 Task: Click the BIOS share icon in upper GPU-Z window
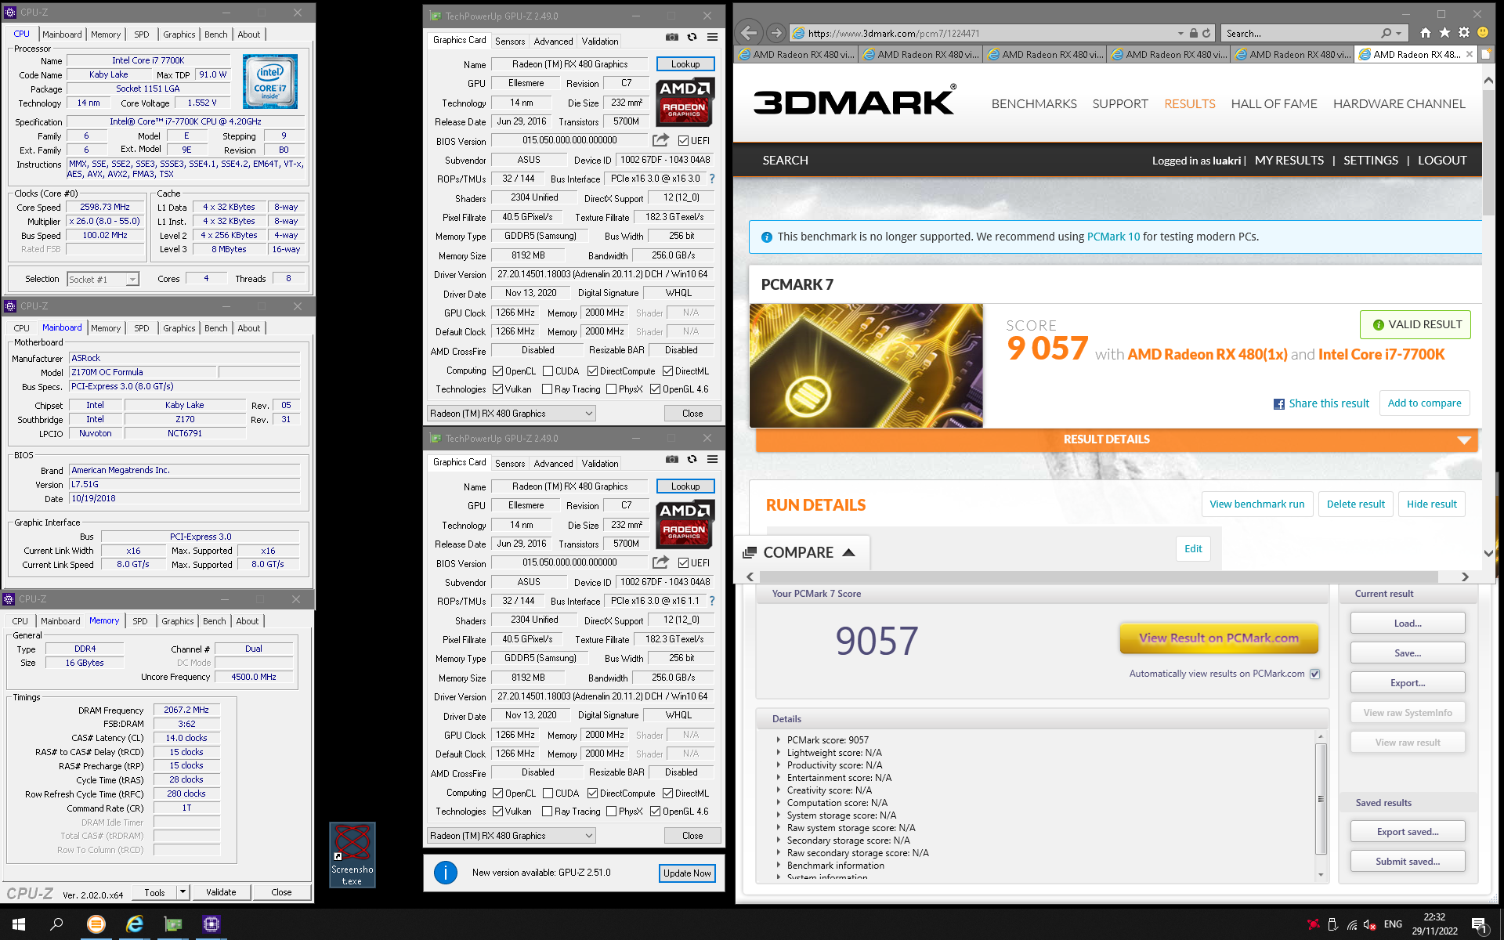click(x=660, y=140)
